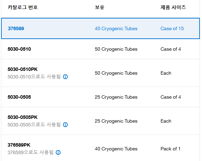Click the 보유 column header
202x161 pixels.
point(99,7)
